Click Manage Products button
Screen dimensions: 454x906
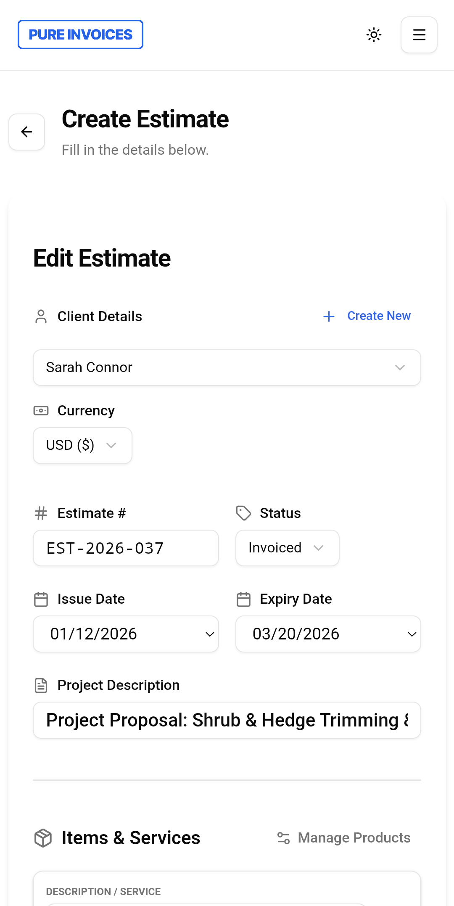[354, 837]
